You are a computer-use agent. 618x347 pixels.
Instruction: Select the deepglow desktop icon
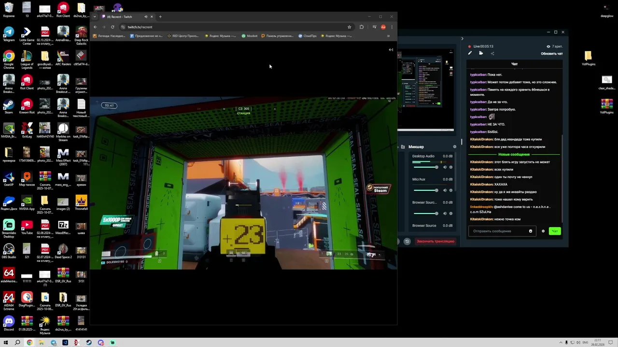(607, 10)
